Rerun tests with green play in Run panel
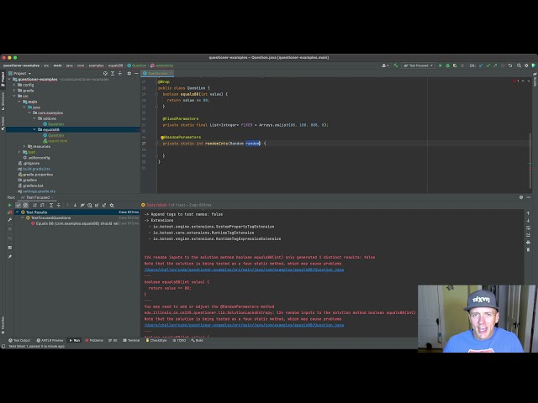 tap(9, 205)
